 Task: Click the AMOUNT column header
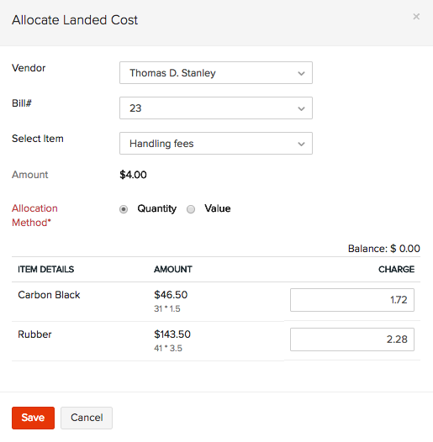(173, 270)
